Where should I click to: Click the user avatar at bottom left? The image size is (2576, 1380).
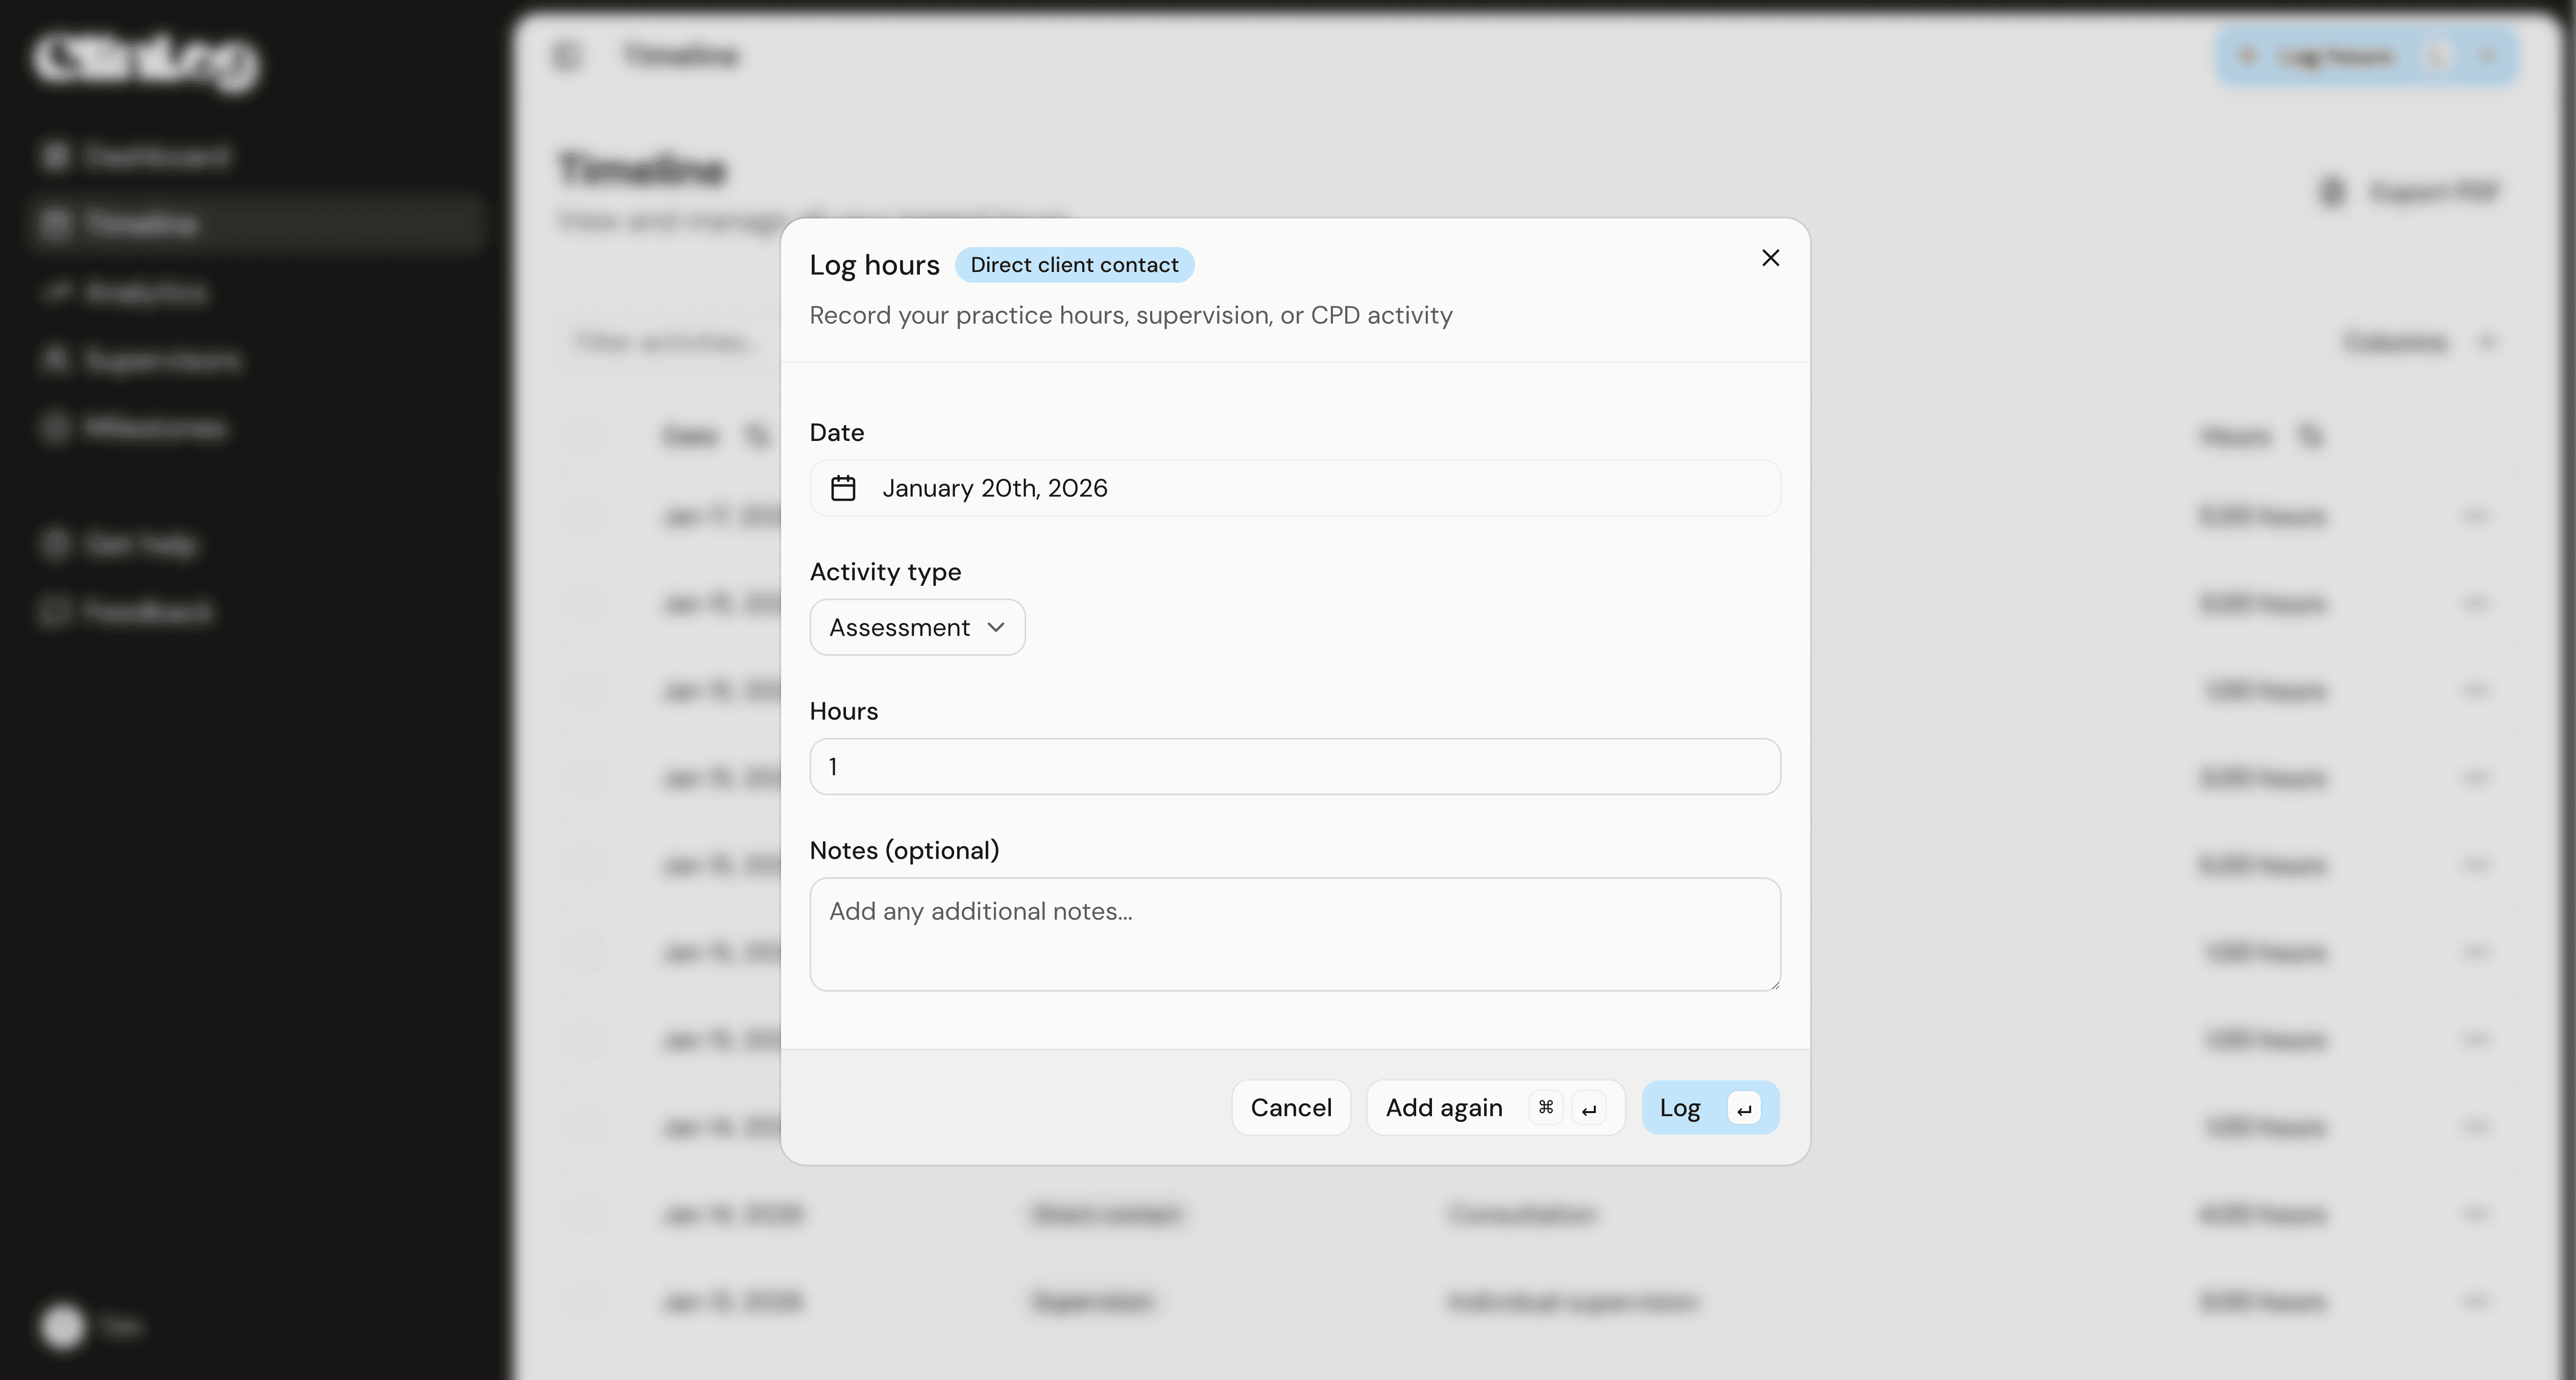tap(63, 1326)
